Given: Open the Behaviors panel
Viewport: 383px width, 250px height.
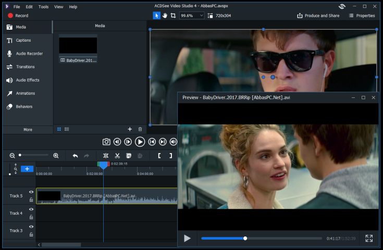Looking at the screenshot, I should [28, 106].
